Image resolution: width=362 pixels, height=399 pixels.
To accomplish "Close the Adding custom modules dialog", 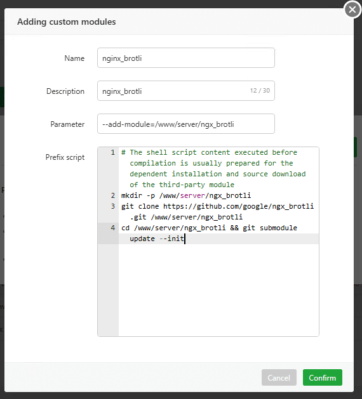I will point(352,10).
